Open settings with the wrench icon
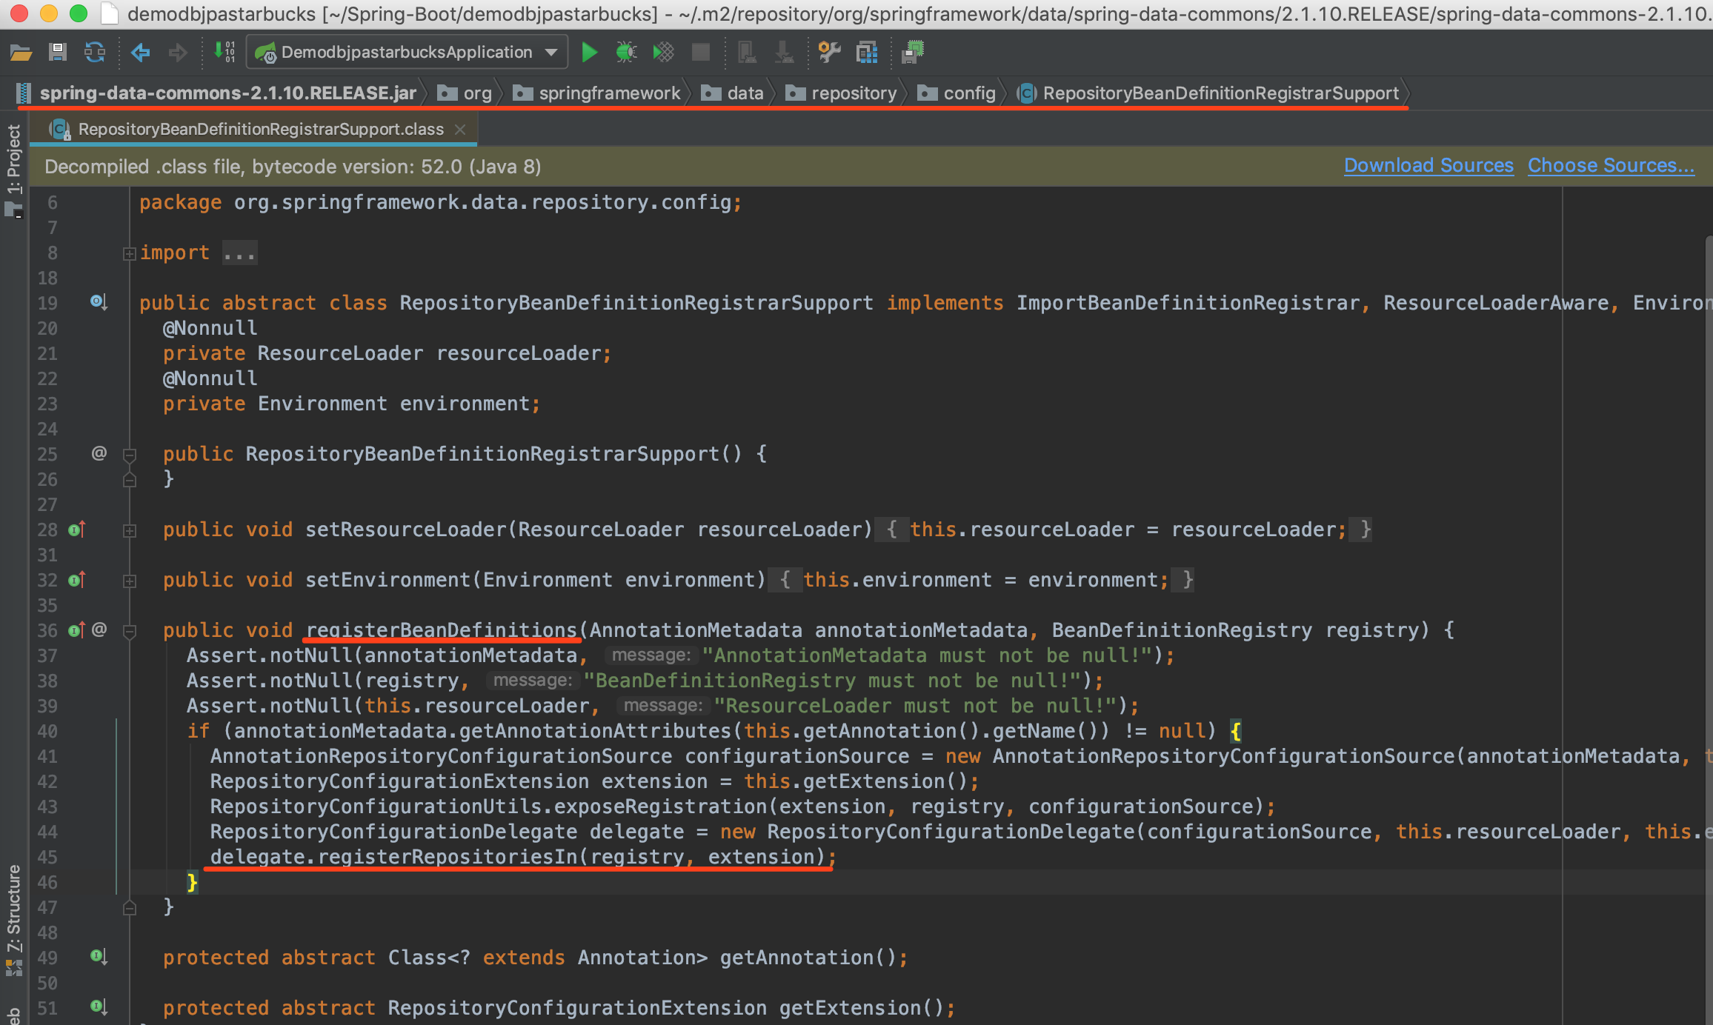Image resolution: width=1713 pixels, height=1025 pixels. pos(829,52)
